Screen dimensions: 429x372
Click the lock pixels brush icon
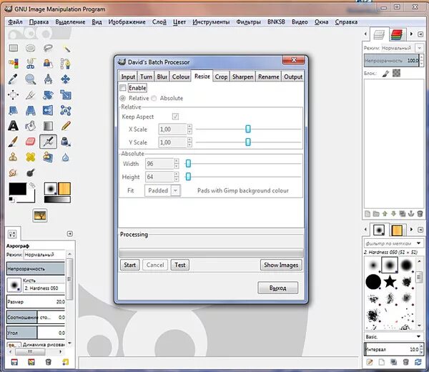click(x=385, y=73)
